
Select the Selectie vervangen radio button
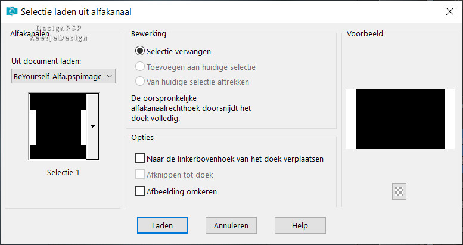coord(141,51)
